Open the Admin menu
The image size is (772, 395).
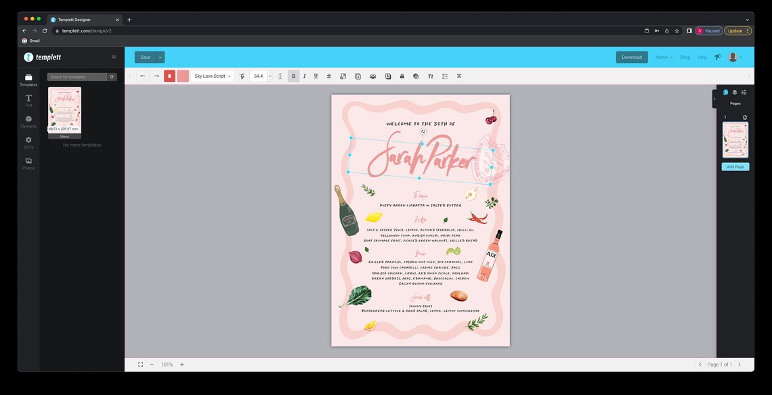coord(663,57)
